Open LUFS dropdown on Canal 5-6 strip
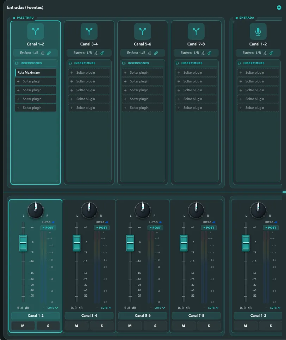The width and height of the screenshot is (286, 340). [x=160, y=308]
